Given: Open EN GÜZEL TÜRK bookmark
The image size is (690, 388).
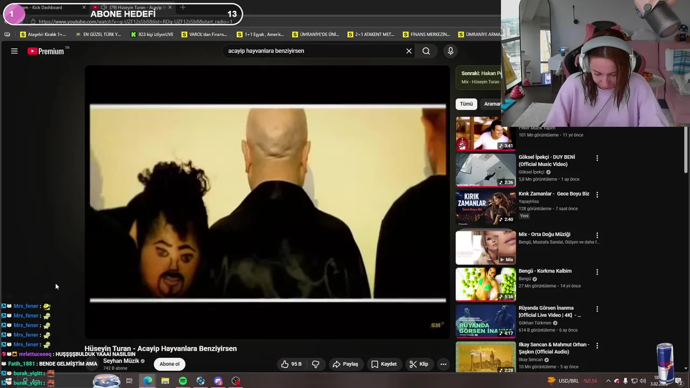Looking at the screenshot, I should [x=98, y=34].
